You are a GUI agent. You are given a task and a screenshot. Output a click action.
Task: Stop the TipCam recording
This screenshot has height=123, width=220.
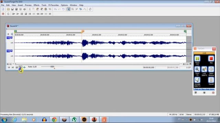click(211, 59)
